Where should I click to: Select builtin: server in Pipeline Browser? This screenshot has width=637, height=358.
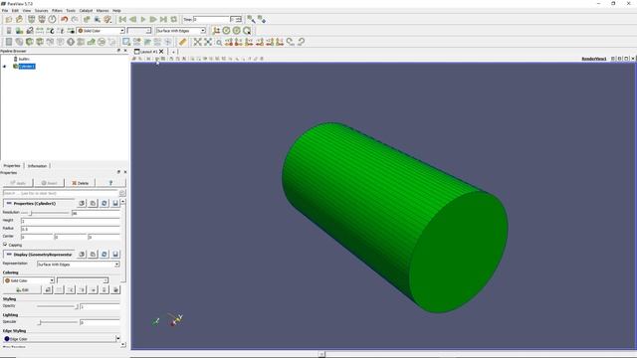pyautogui.click(x=24, y=59)
